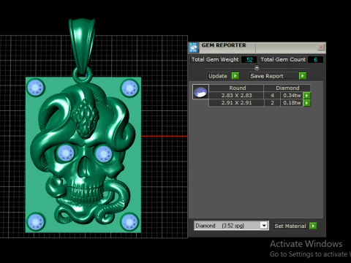Click the green arrow for the 0.34tw row
351x263 pixels.
click(306, 96)
